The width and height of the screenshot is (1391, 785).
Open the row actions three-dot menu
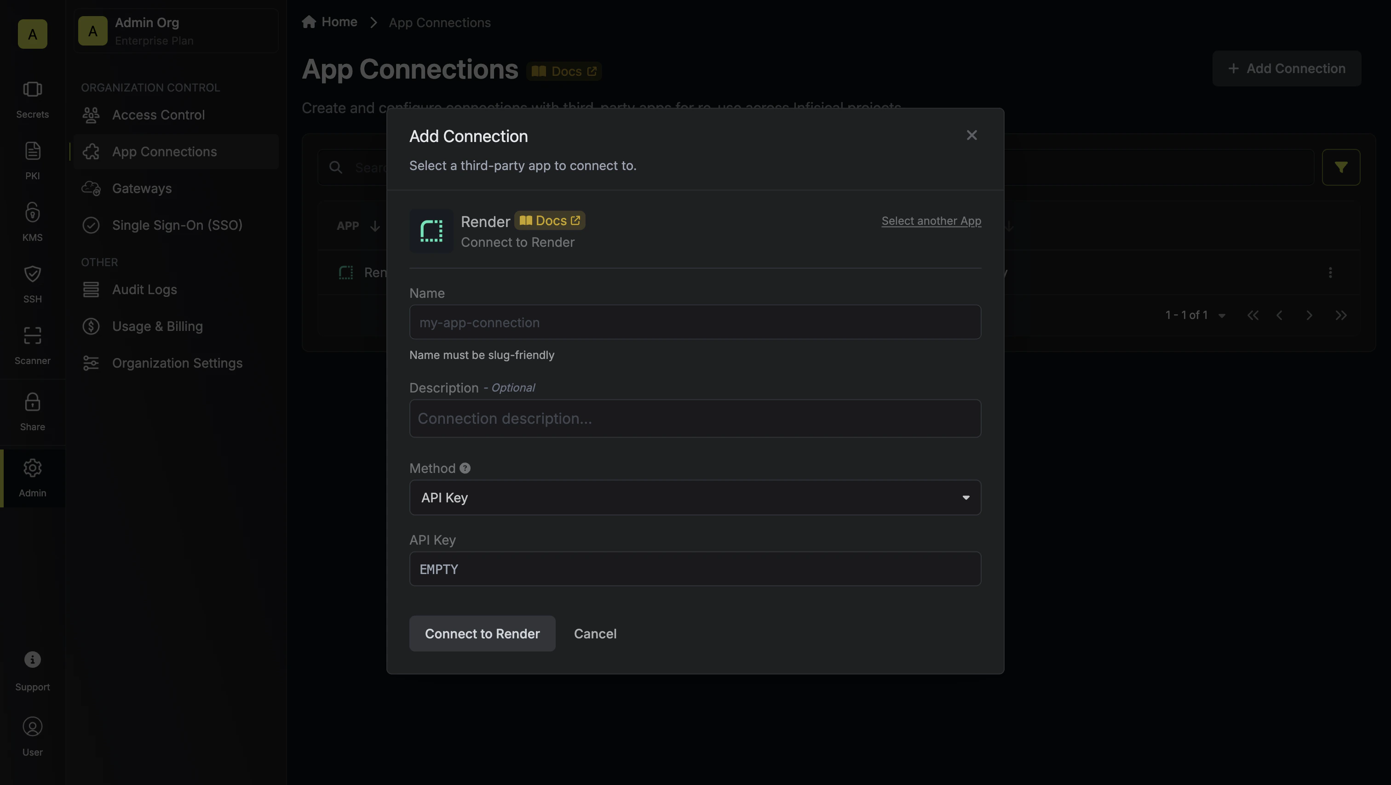(x=1330, y=273)
